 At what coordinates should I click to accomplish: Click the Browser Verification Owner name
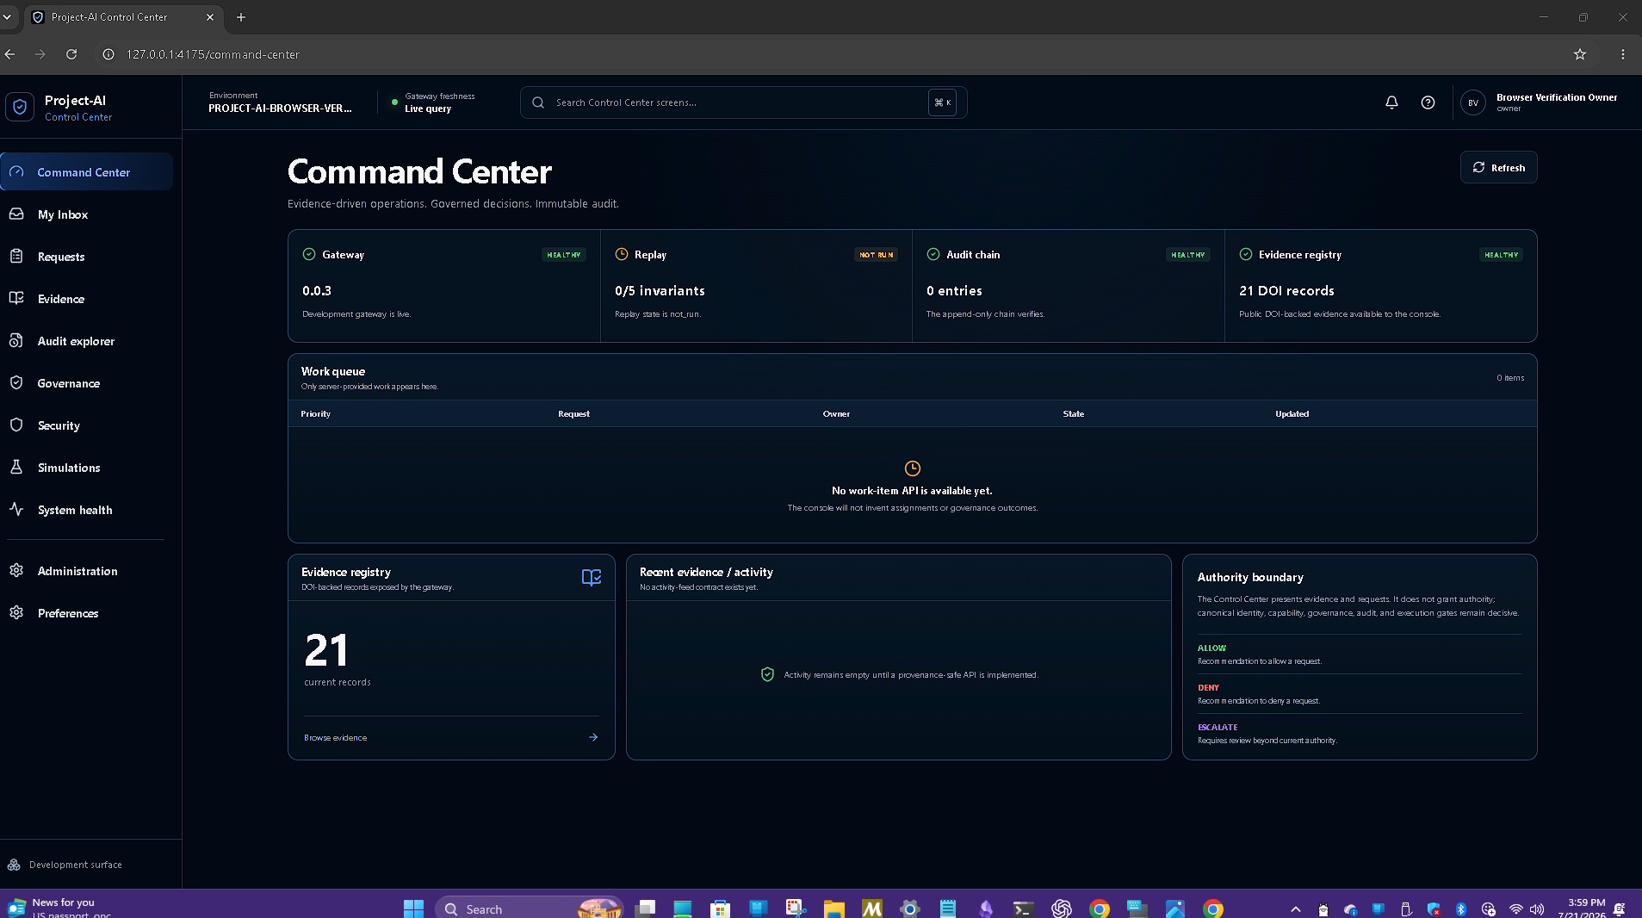click(1557, 97)
